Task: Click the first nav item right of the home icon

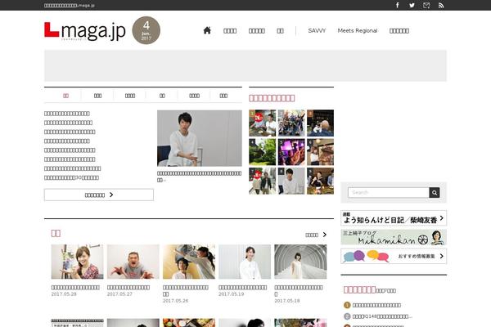Action: coord(230,31)
